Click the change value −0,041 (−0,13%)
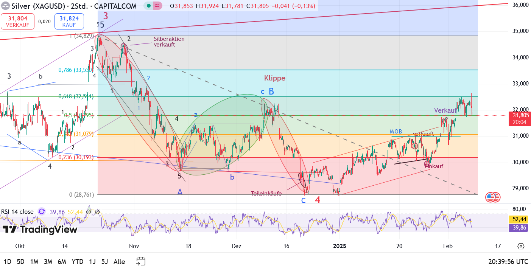The width and height of the screenshot is (531, 270). click(294, 6)
